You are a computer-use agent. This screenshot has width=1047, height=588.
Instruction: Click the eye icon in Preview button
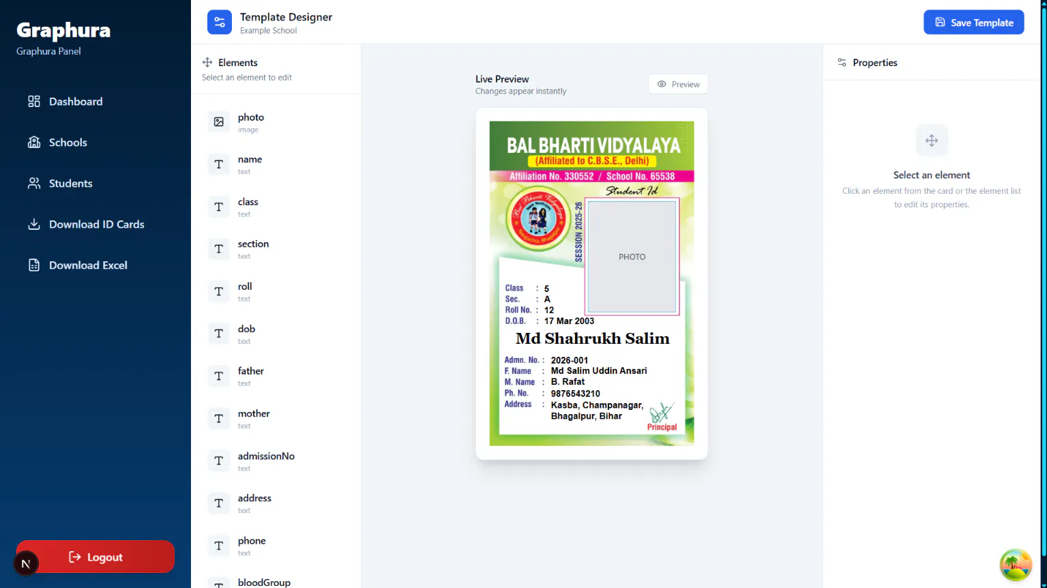click(662, 84)
